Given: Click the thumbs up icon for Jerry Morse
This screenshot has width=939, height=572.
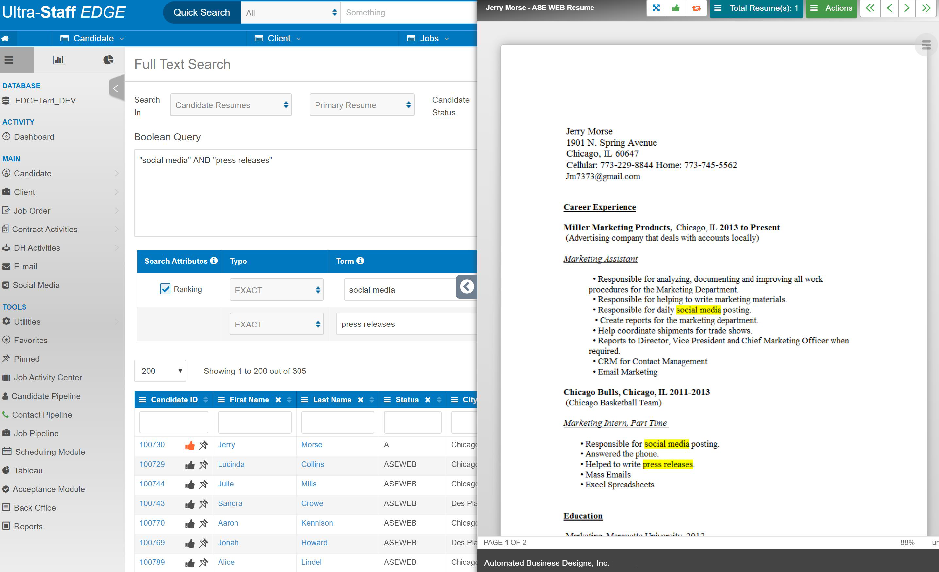Looking at the screenshot, I should point(191,445).
